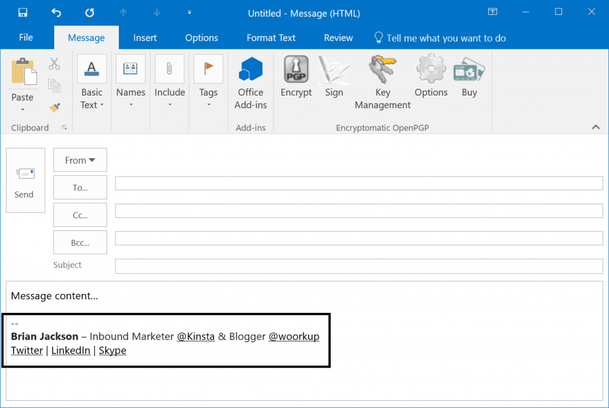The width and height of the screenshot is (609, 408).
Task: Collapse the ribbon with the chevron
Action: (x=595, y=126)
